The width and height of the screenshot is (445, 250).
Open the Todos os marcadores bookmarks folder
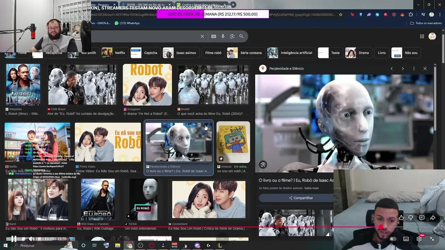tap(426, 23)
